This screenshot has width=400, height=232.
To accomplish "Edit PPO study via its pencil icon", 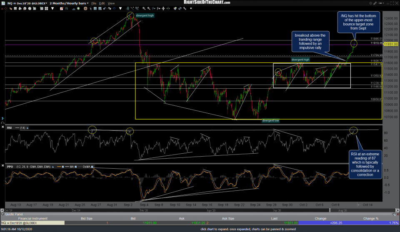I will [x=53, y=167].
